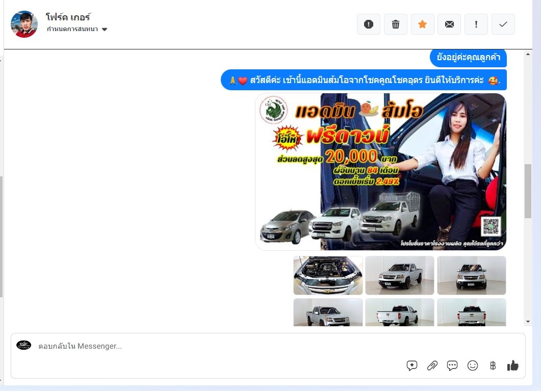Mark conversation done with checkmark button
The image size is (541, 391).
pos(503,24)
